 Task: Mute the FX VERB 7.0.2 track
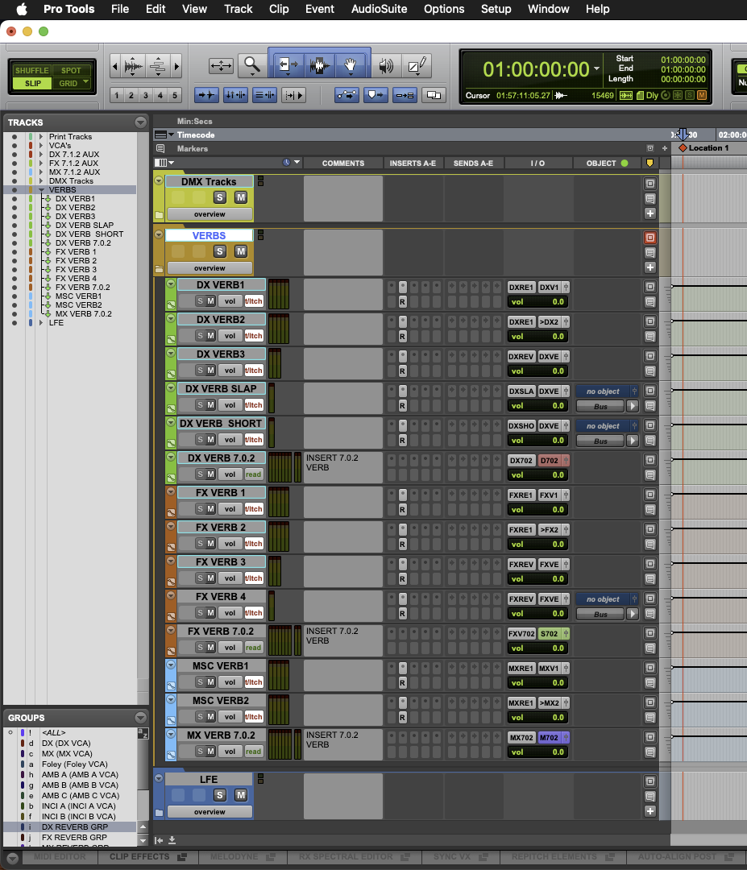210,648
